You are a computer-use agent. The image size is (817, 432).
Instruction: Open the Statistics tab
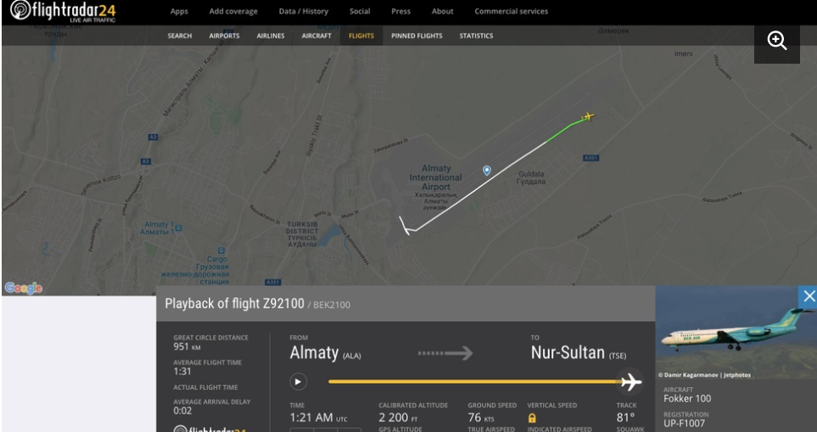[476, 36]
